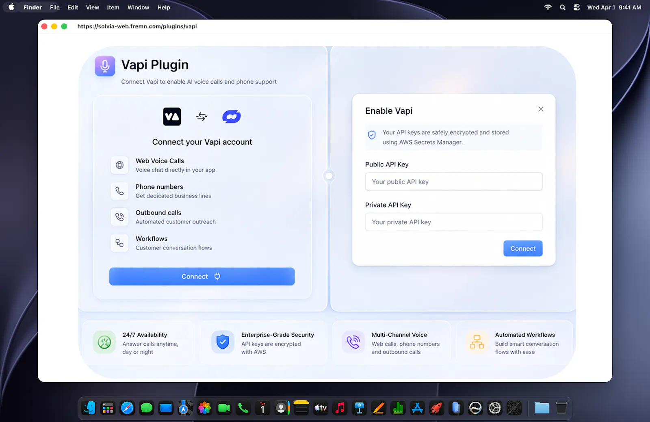Open Launchpad from the dock
650x422 pixels.
pyautogui.click(x=108, y=408)
